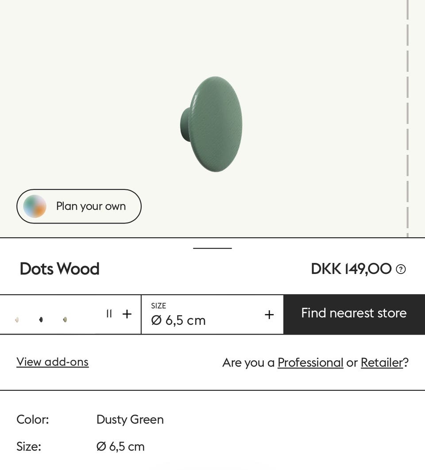Click the price info question mark icon
This screenshot has height=470, width=425.
click(x=401, y=269)
